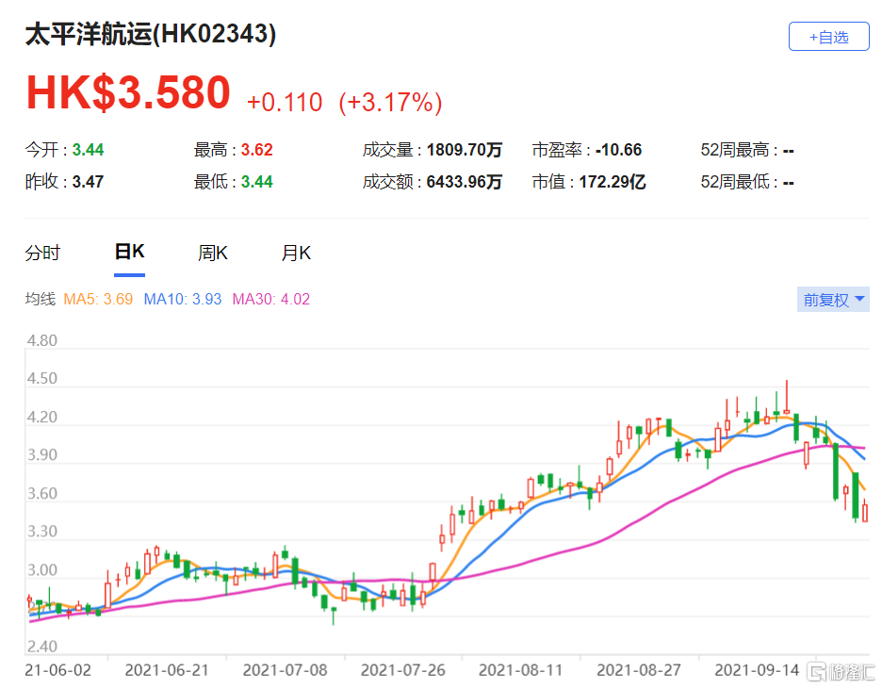Click the MA30: 4.02 indicator label
Viewport: 882px width, 689px height.
pos(271,299)
